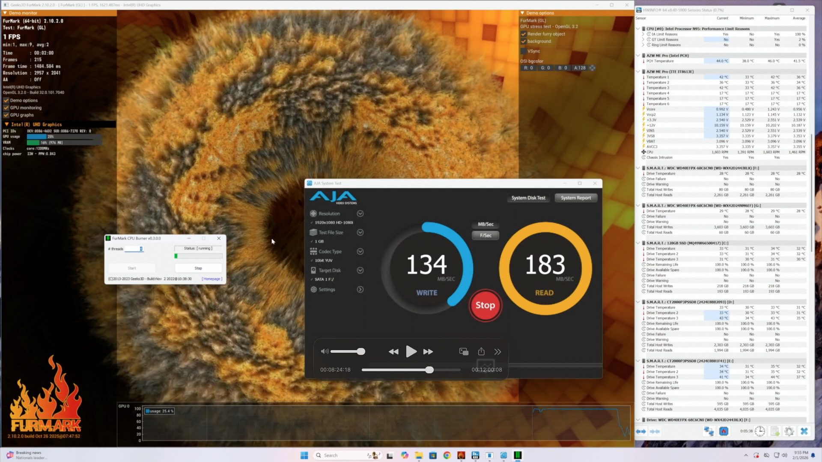The height and width of the screenshot is (462, 822).
Task: Click the HWiNFO reset clock icon
Action: coord(760,431)
